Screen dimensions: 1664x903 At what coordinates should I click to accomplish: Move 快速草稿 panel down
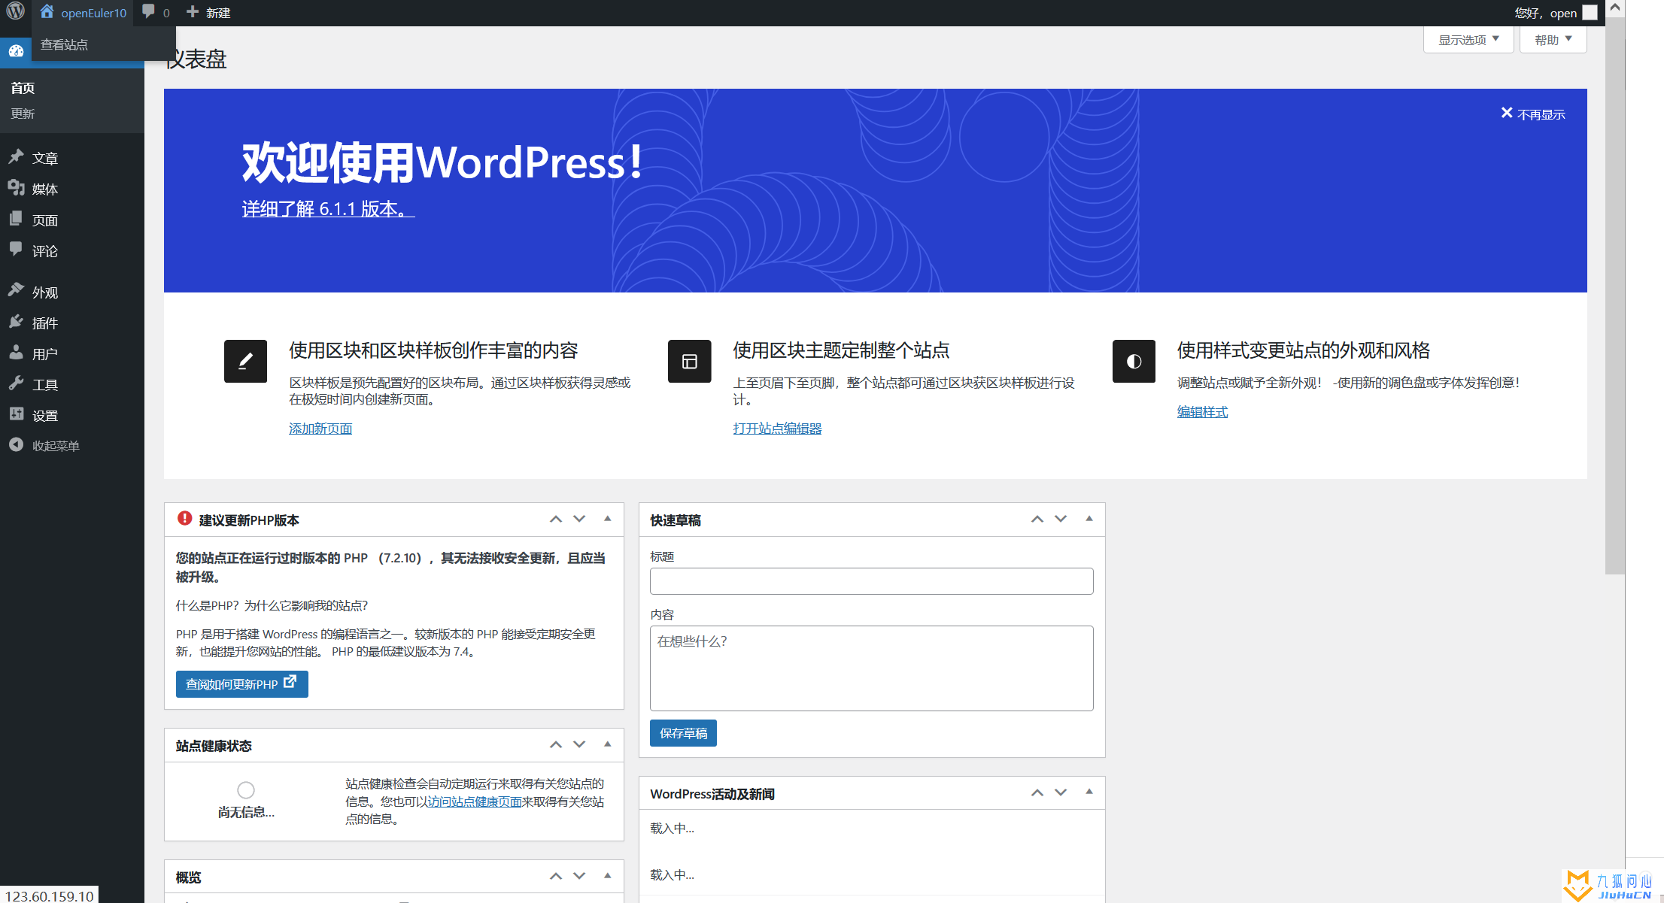click(1061, 519)
